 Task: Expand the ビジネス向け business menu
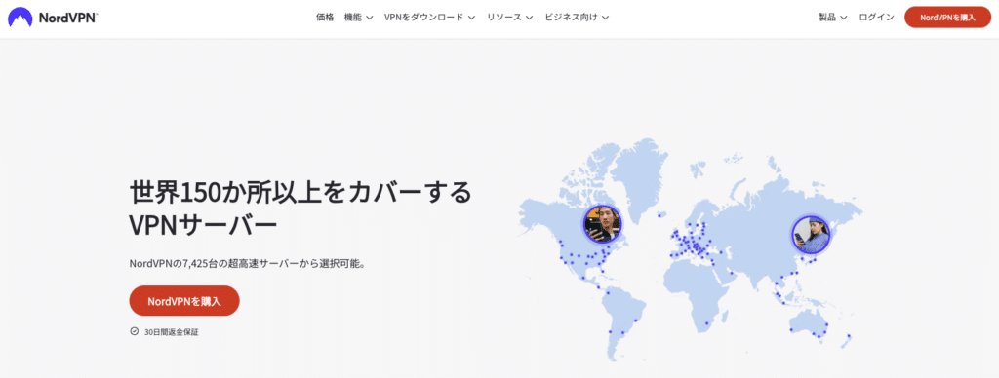tap(577, 18)
